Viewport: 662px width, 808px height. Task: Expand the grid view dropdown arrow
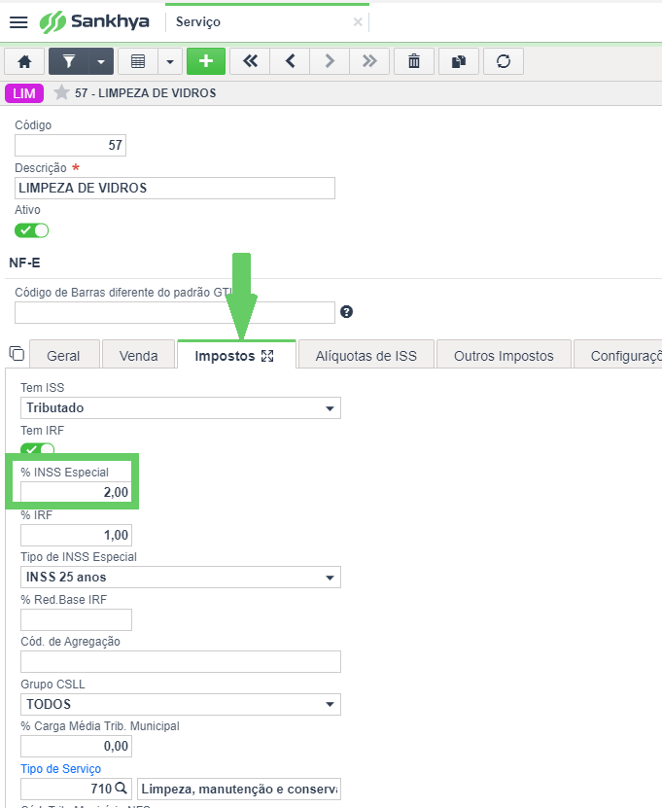pyautogui.click(x=170, y=62)
